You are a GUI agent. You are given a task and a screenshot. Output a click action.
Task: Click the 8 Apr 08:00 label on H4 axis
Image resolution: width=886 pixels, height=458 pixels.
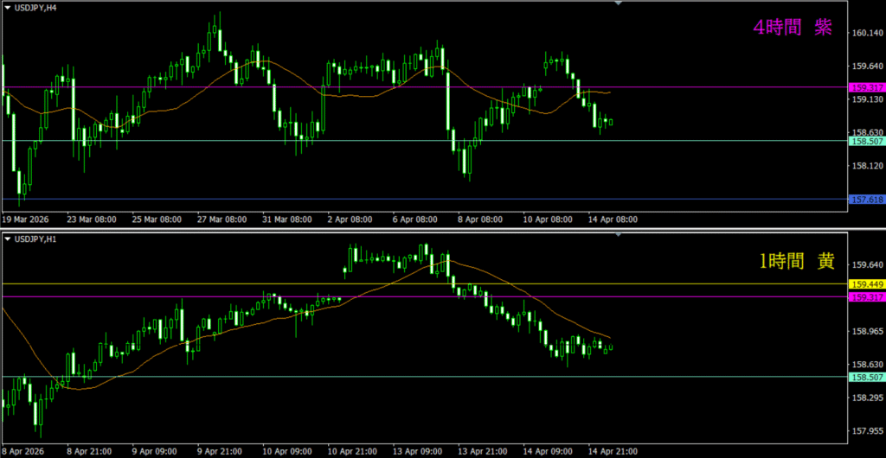(x=479, y=219)
